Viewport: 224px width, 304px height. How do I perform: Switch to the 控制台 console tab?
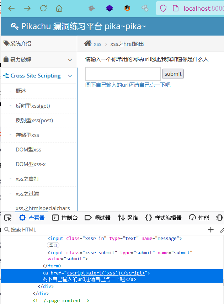point(65,218)
